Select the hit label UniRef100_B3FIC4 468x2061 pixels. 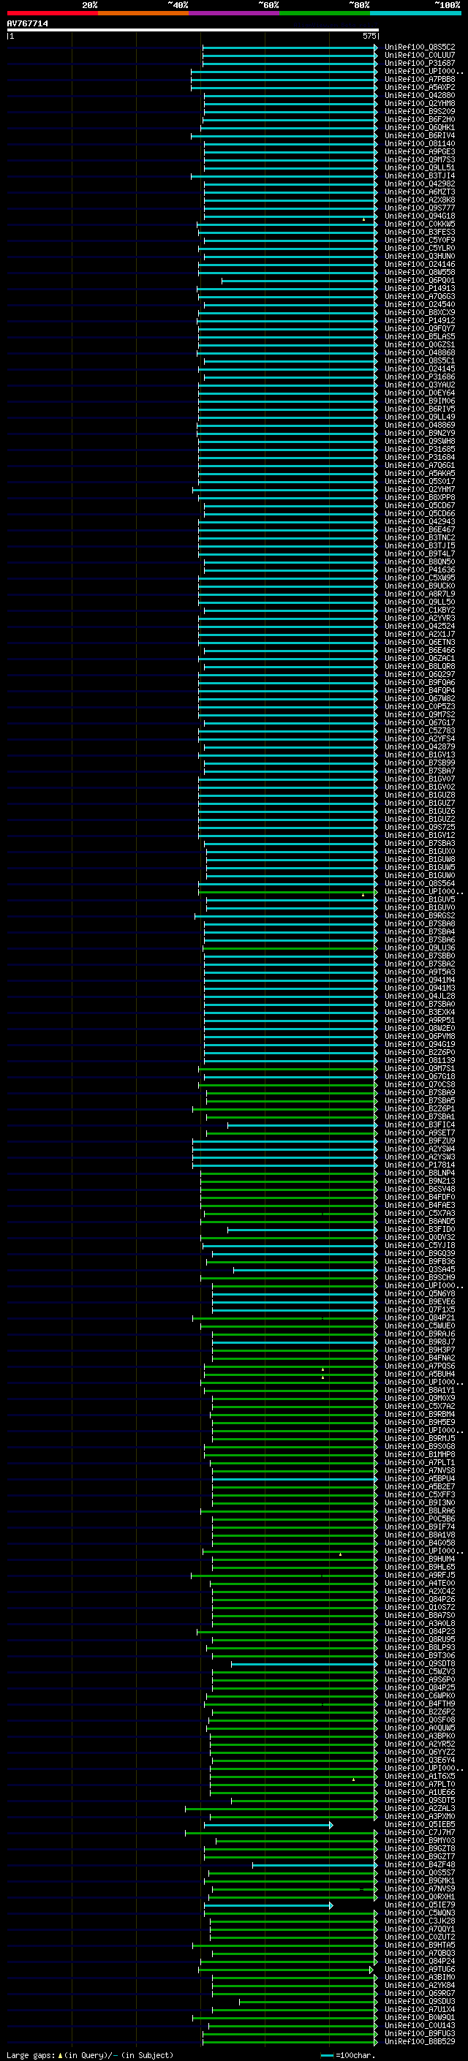pos(420,1125)
